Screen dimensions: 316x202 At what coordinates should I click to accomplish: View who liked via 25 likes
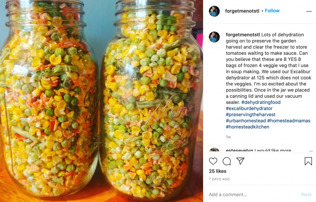[218, 171]
